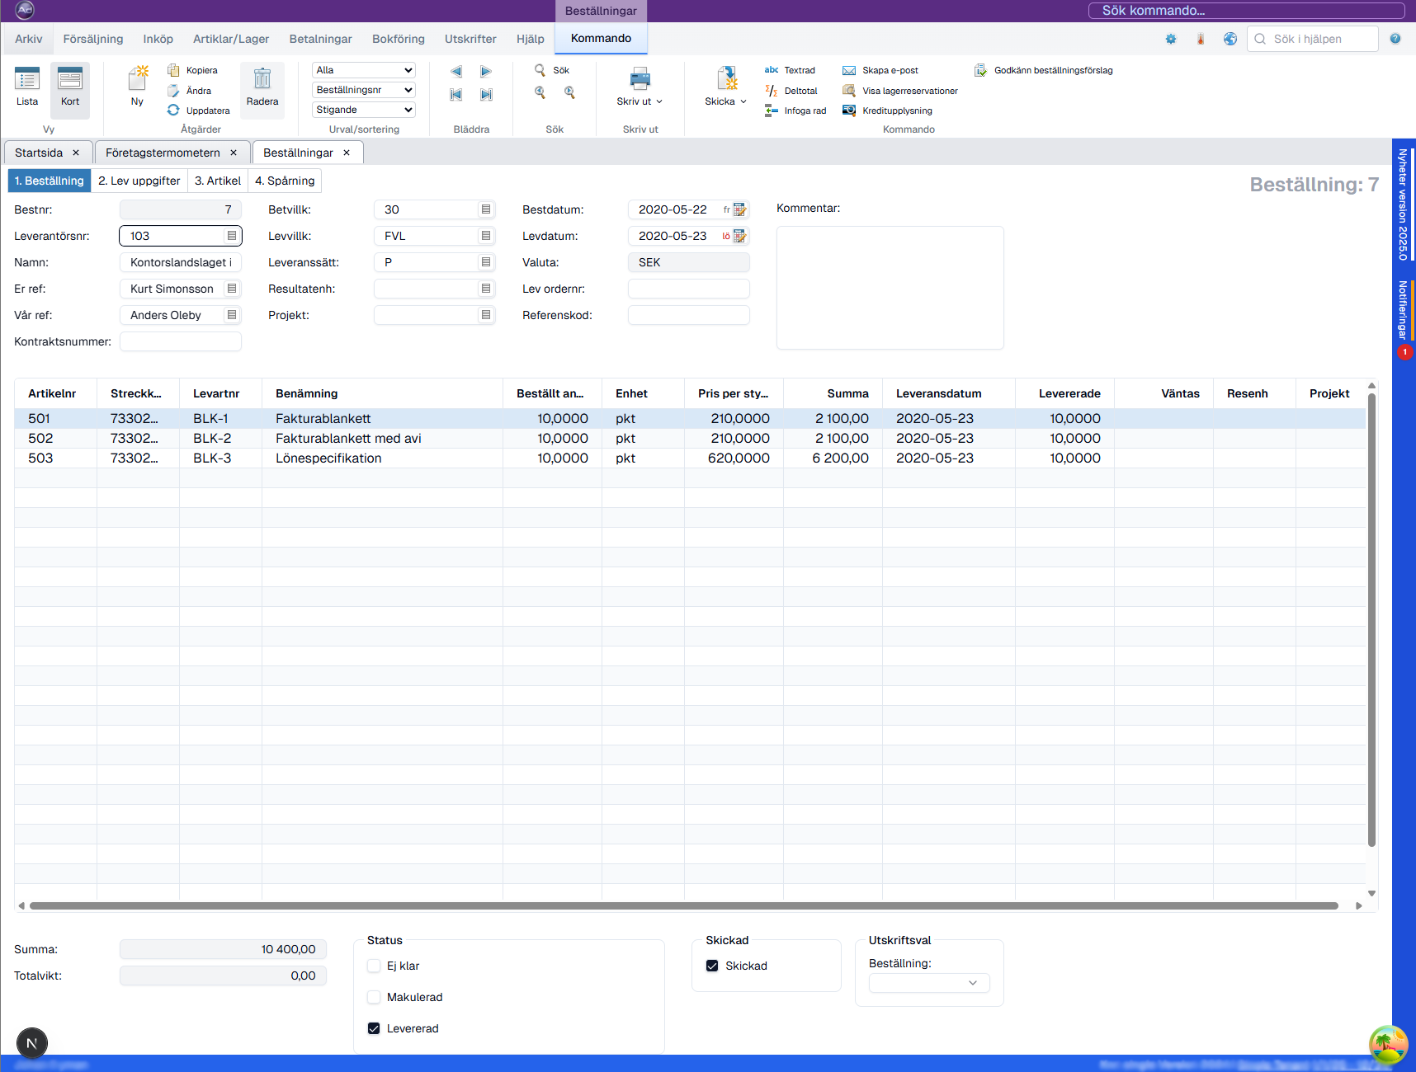Enable the Makulerad checkbox
This screenshot has height=1072, width=1416.
pyautogui.click(x=375, y=997)
